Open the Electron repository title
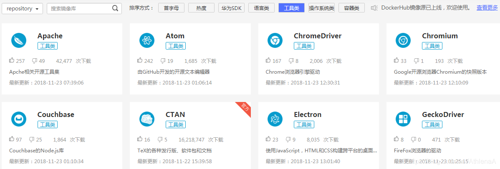 pyautogui.click(x=308, y=114)
